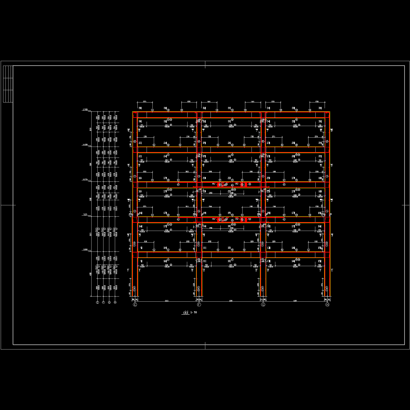Select the 14.370 elevation level marker
Image resolution: width=410 pixels, height=410 pixels.
point(85,145)
